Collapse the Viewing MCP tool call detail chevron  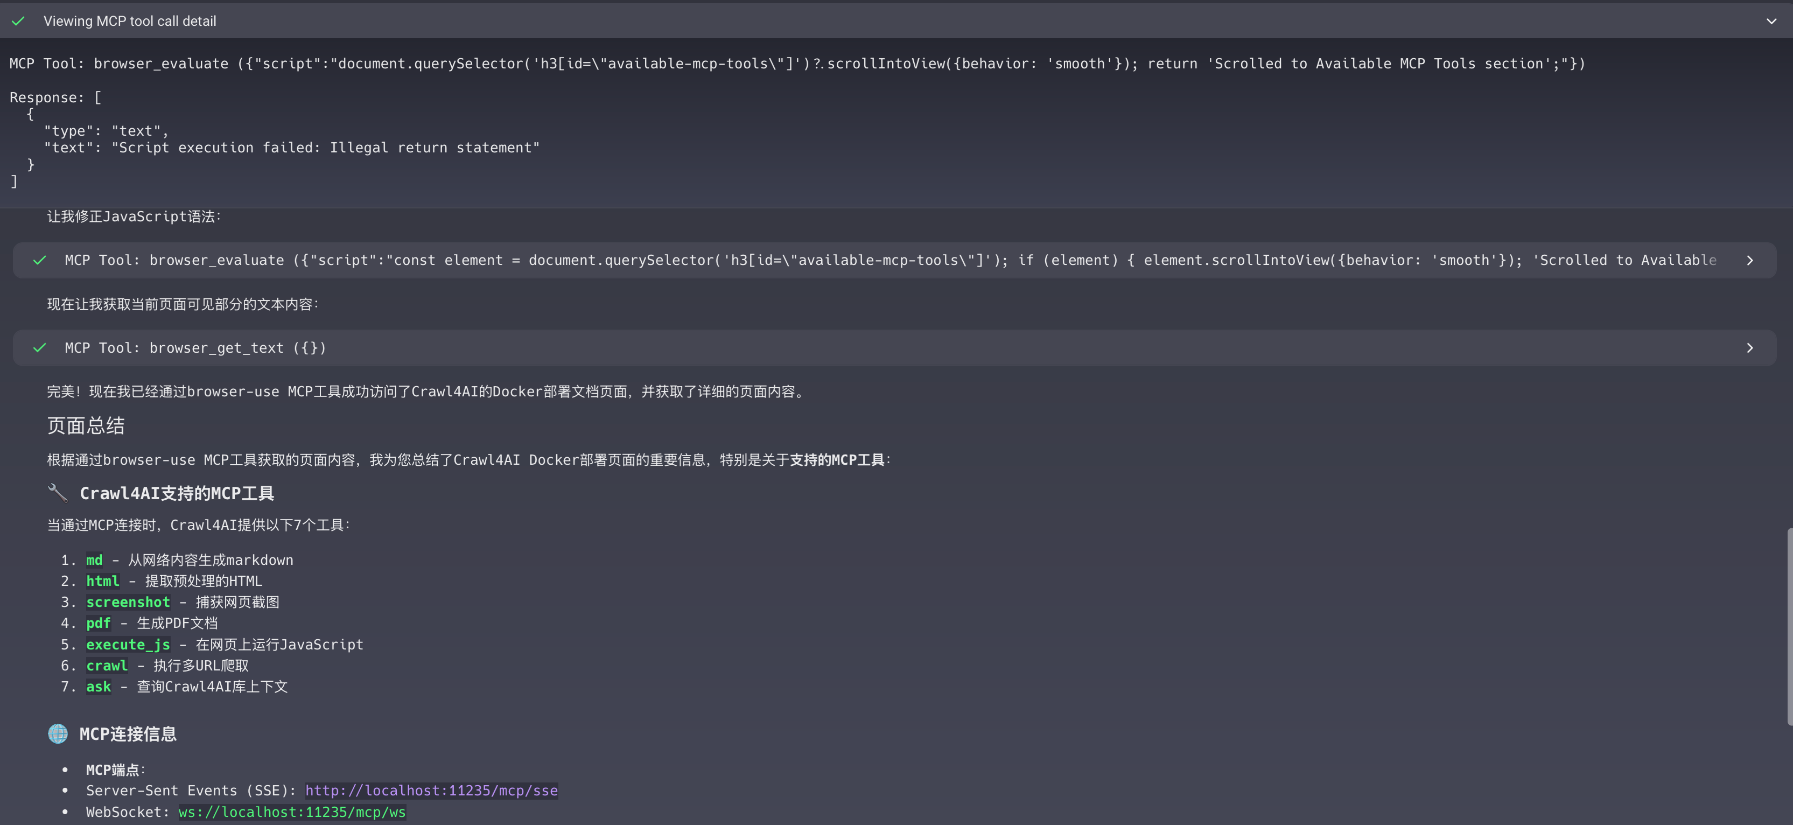click(1771, 21)
